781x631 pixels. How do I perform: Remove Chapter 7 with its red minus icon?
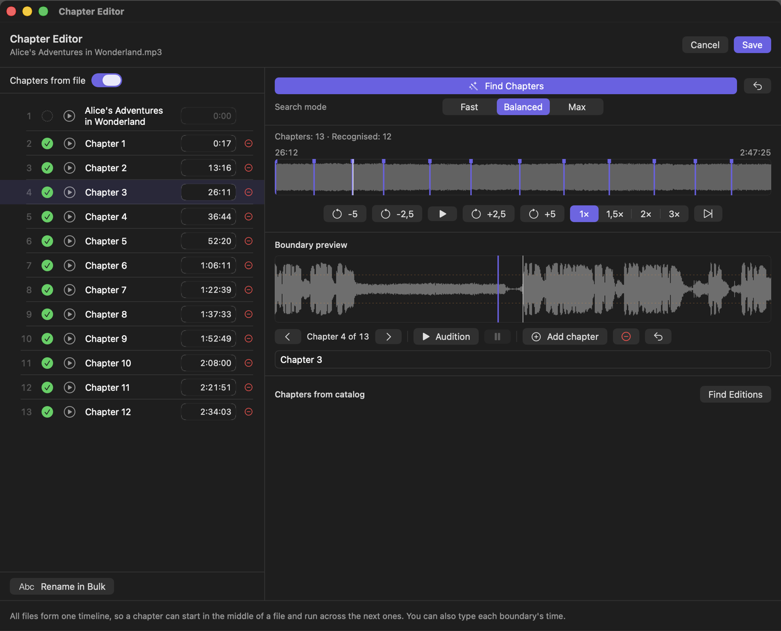(x=248, y=290)
